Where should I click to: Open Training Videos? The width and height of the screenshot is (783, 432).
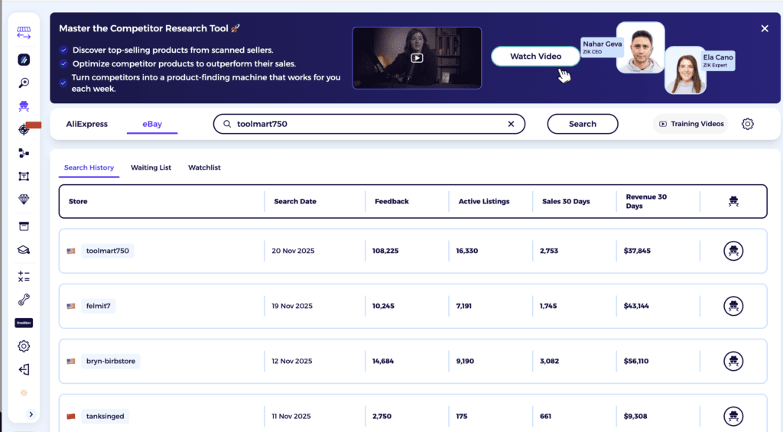pos(691,124)
